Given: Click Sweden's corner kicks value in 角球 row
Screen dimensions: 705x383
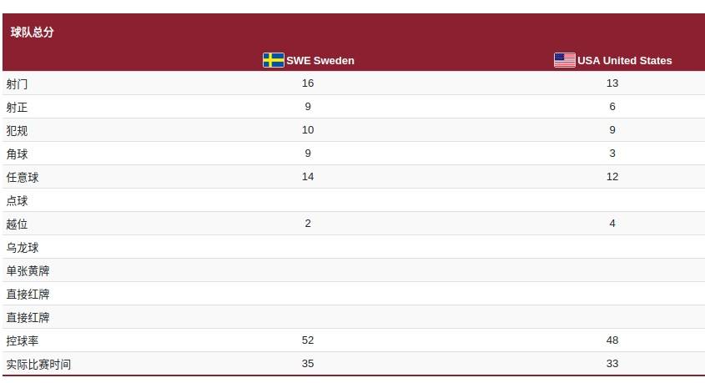Looking at the screenshot, I should point(308,154).
